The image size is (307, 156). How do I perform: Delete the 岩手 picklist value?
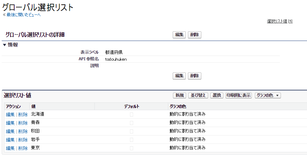tap(23, 140)
